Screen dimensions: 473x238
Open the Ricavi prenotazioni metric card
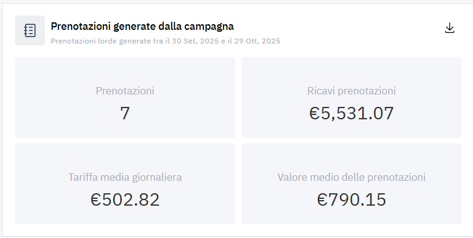(x=352, y=98)
